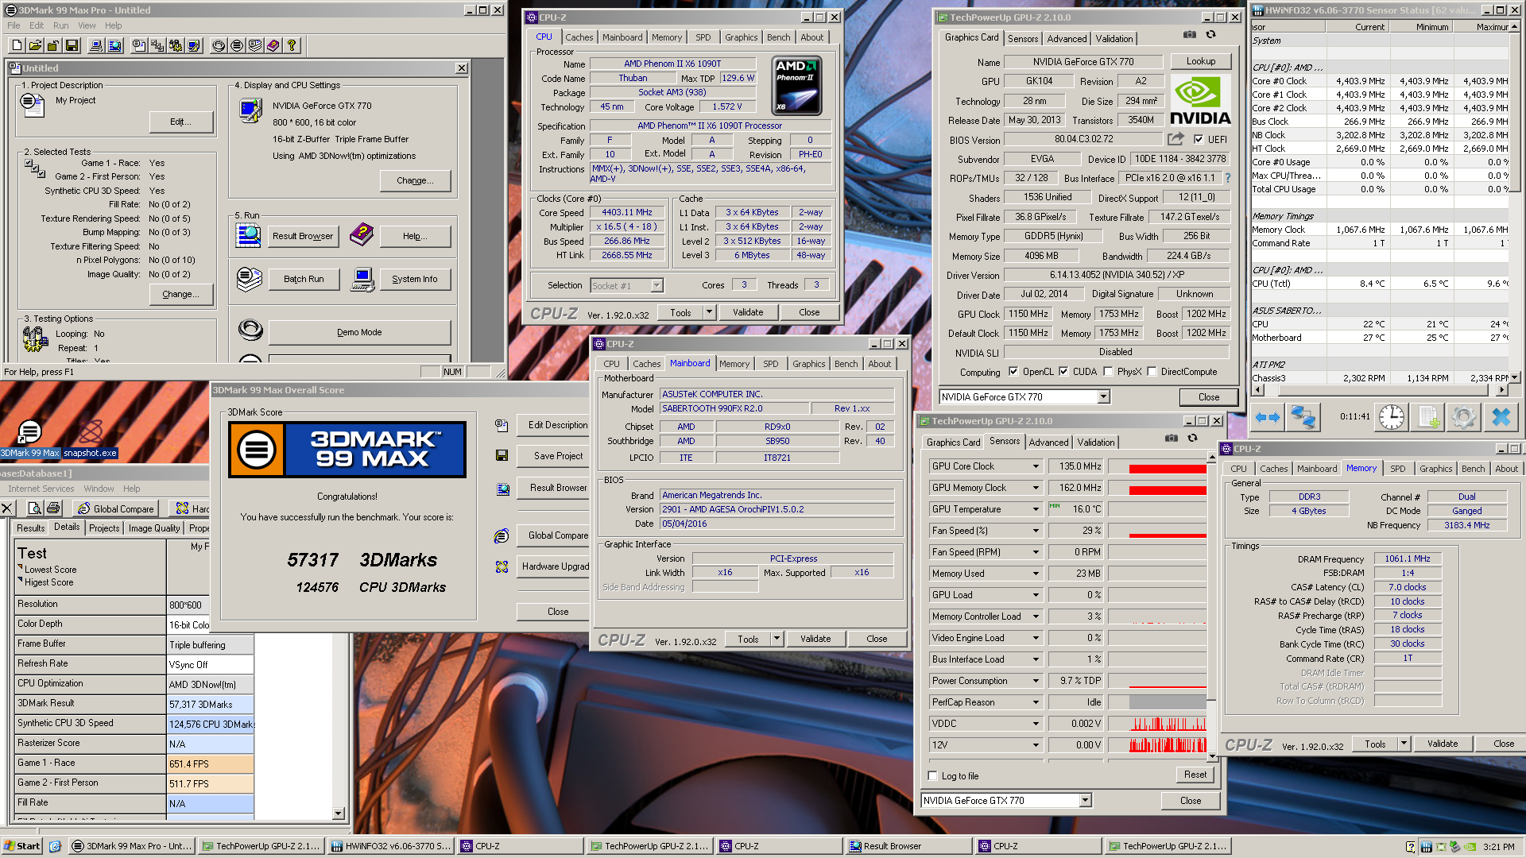Image resolution: width=1526 pixels, height=858 pixels.
Task: Click HWiNFO network computers icon
Action: (x=1303, y=417)
